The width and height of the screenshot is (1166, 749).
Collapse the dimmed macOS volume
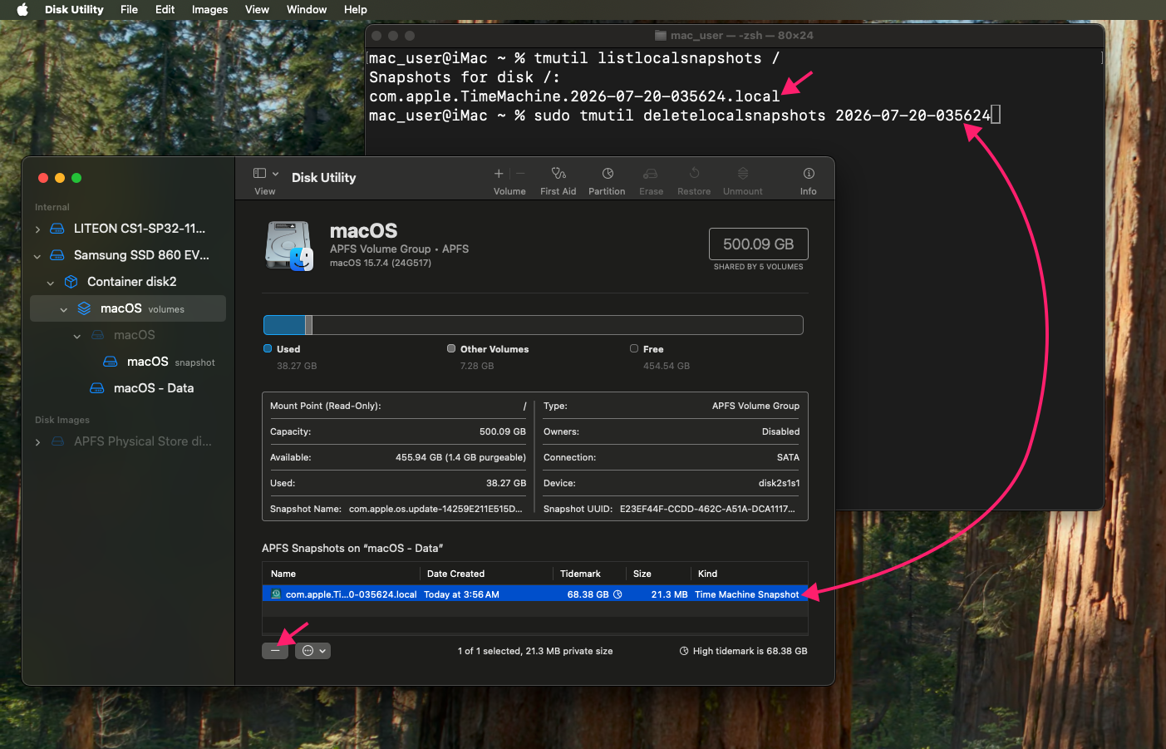[77, 336]
